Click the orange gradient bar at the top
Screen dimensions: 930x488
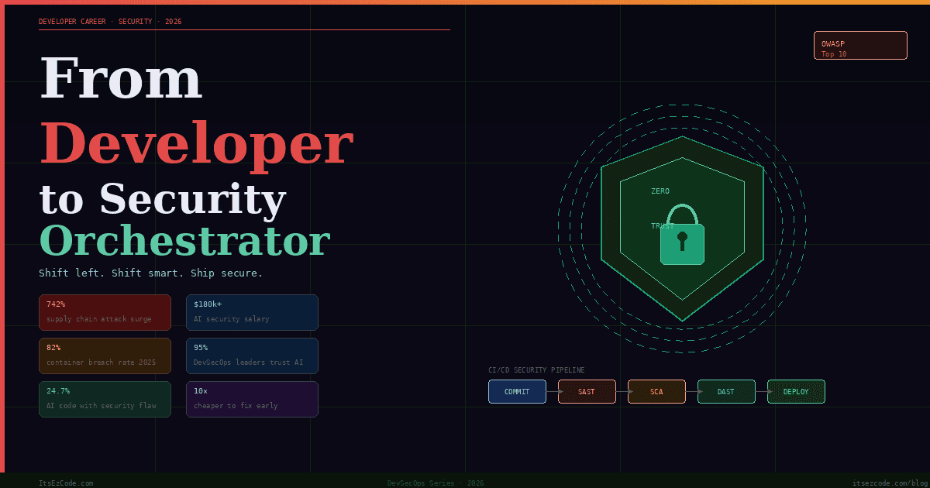point(465,2)
